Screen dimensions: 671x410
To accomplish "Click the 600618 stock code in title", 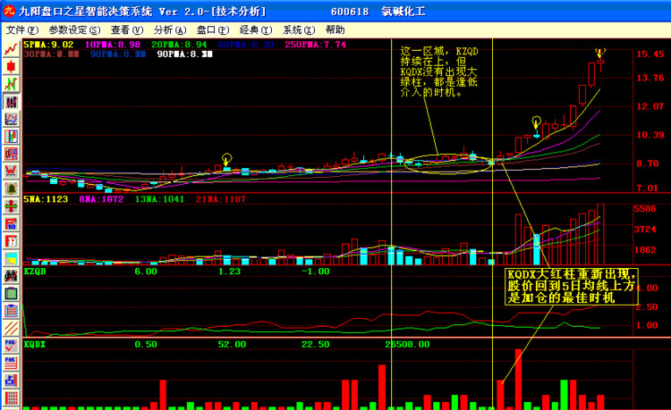I will point(350,12).
